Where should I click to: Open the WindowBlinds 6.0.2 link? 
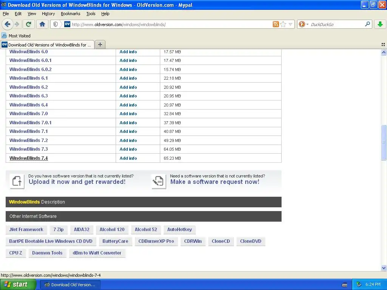[30, 69]
